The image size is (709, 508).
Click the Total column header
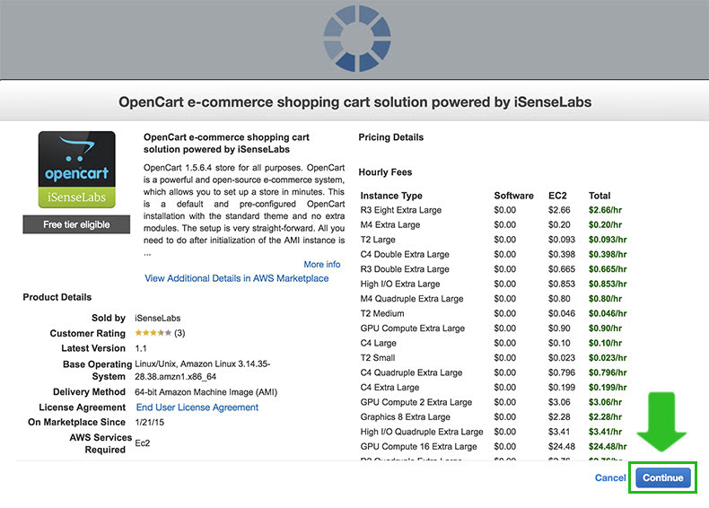point(600,196)
